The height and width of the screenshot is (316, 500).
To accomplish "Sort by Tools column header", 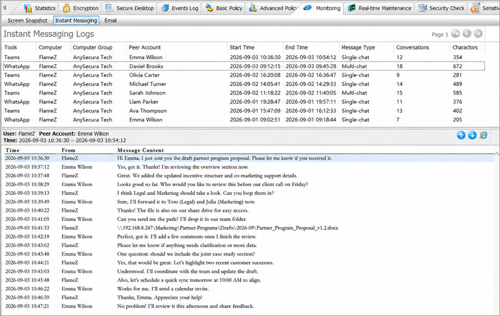I will [x=11, y=48].
